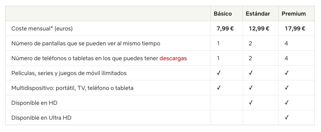Screen dimensions: 321x132
Task: Click Premium checkmark for Disponible en HD
Action: click(x=287, y=103)
